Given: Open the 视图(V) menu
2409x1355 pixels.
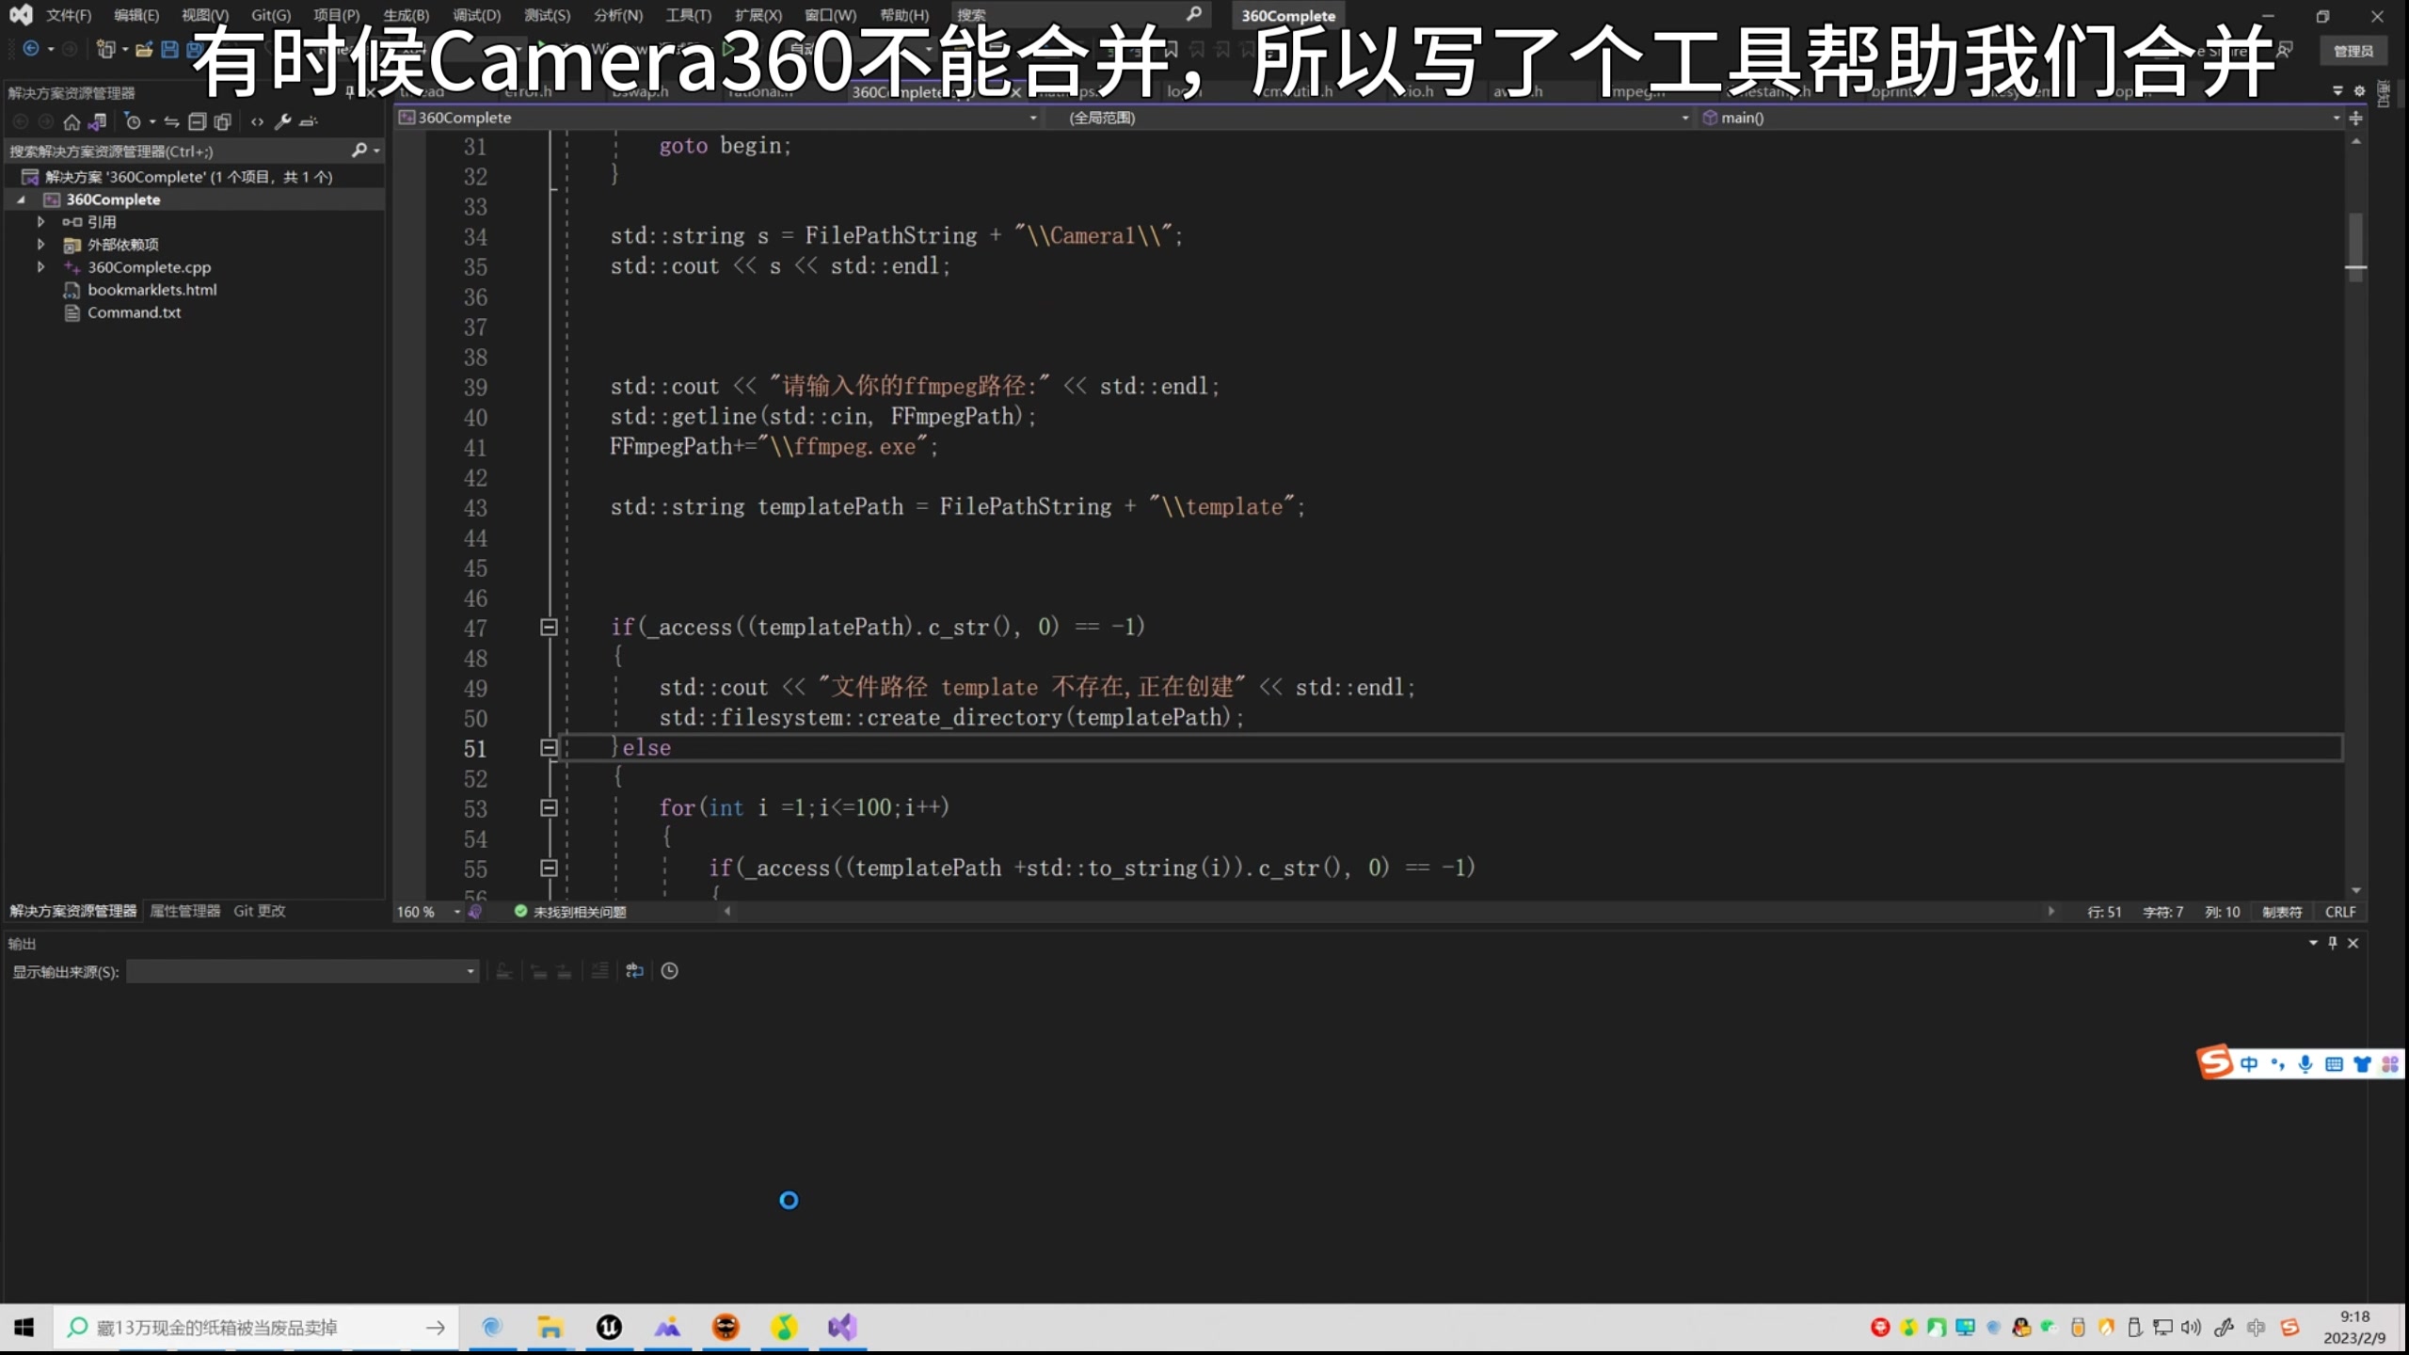Looking at the screenshot, I should 205,15.
